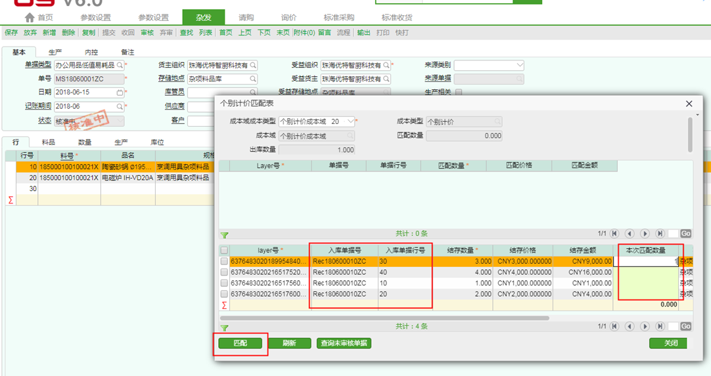Viewport: 711px width, 376px height.
Task: Open the 来源类别 dropdown
Action: click(x=519, y=66)
